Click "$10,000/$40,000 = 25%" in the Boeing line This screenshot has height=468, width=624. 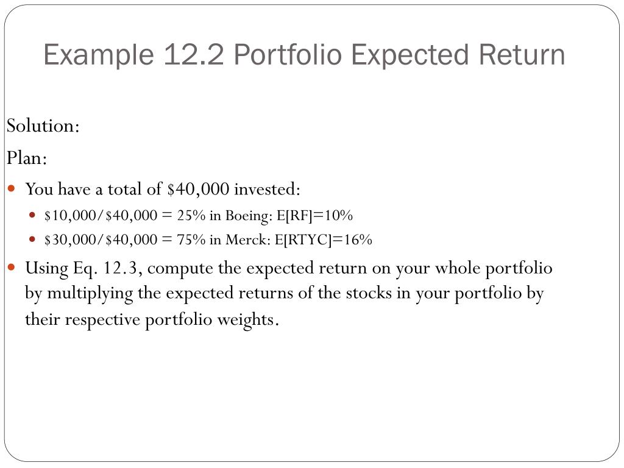[125, 216]
